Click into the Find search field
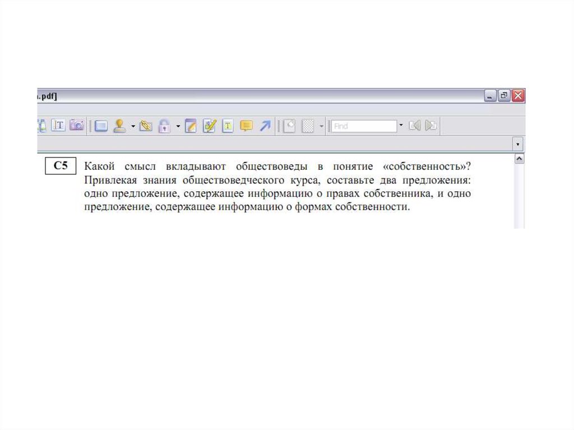The width and height of the screenshot is (574, 430). pyautogui.click(x=364, y=126)
